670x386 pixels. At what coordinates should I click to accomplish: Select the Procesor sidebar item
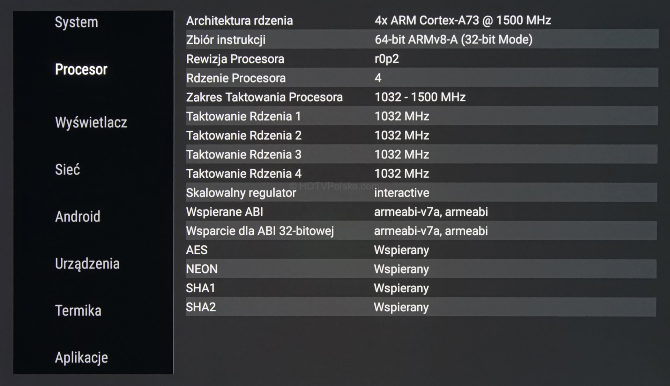tap(81, 69)
